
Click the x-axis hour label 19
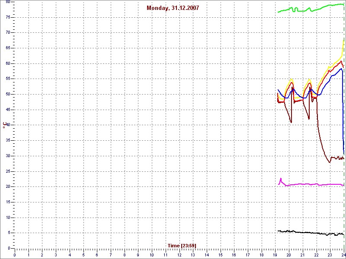pos(276,256)
